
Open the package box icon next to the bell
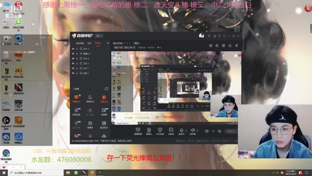click(223, 45)
